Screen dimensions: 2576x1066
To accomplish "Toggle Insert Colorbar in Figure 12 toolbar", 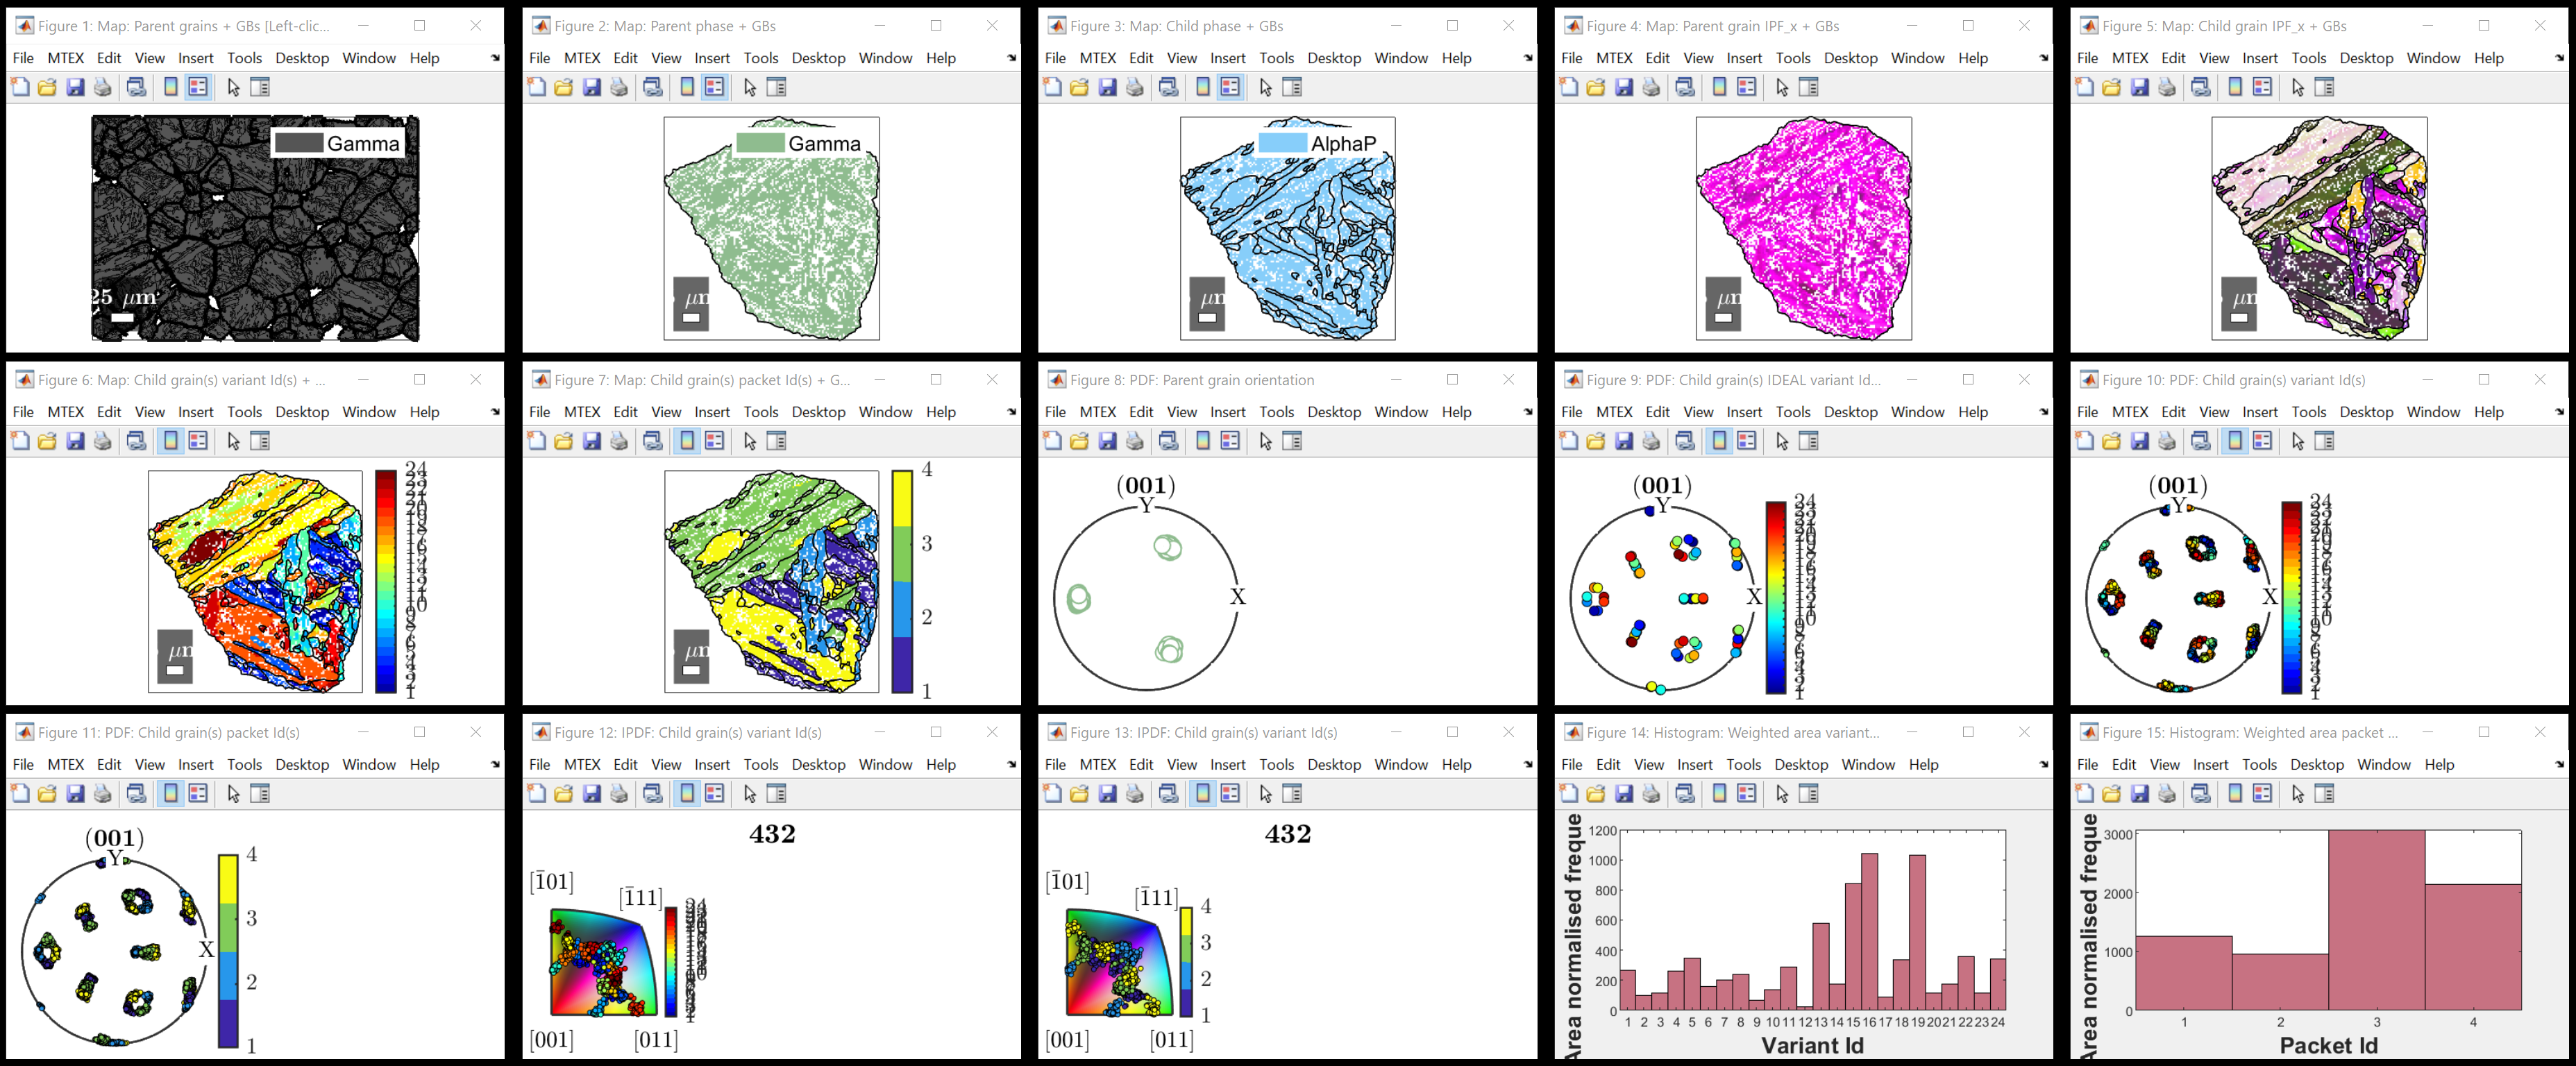I will (687, 794).
